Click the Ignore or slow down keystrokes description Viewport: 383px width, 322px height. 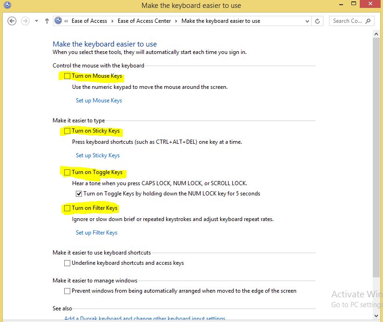click(x=173, y=219)
